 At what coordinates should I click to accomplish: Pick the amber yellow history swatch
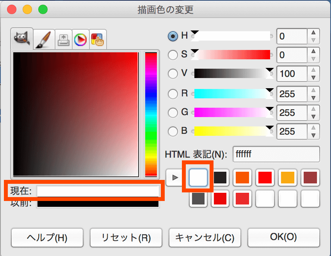pyautogui.click(x=288, y=178)
